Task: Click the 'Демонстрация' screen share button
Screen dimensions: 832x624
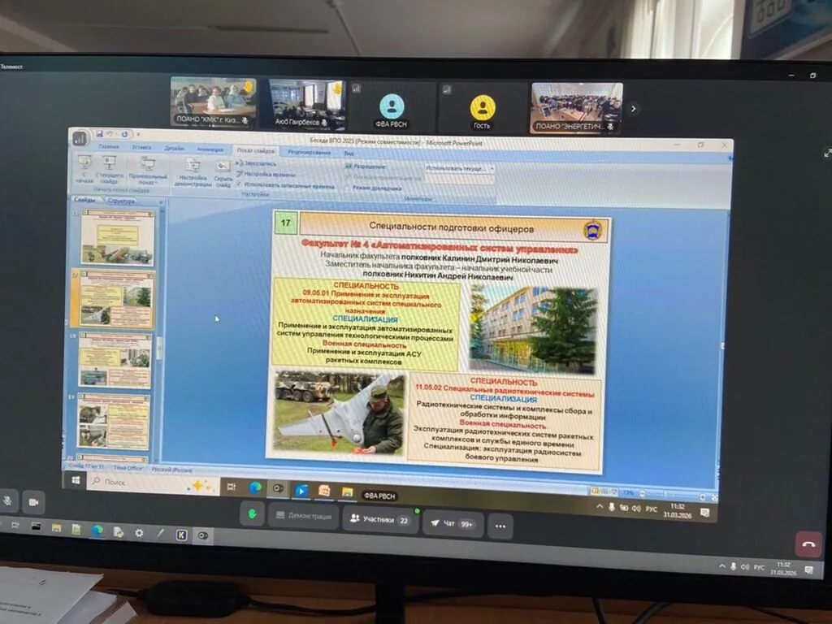Action: 301,516
